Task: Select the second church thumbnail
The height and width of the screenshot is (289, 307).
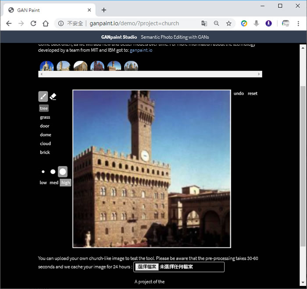Action: [x=64, y=66]
